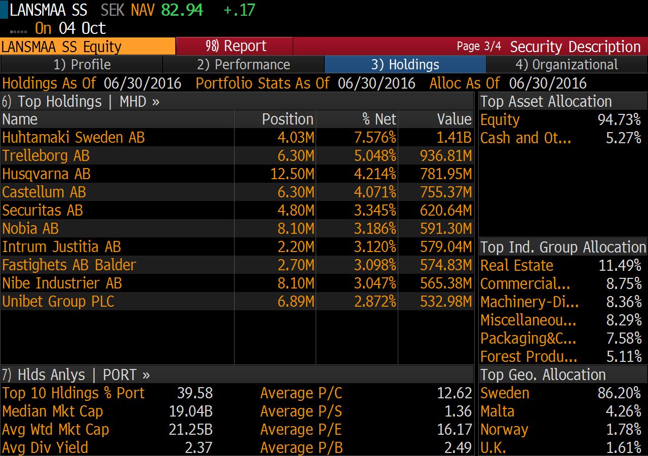This screenshot has height=456, width=648.
Task: Open the Organizational tab
Action: [x=566, y=65]
